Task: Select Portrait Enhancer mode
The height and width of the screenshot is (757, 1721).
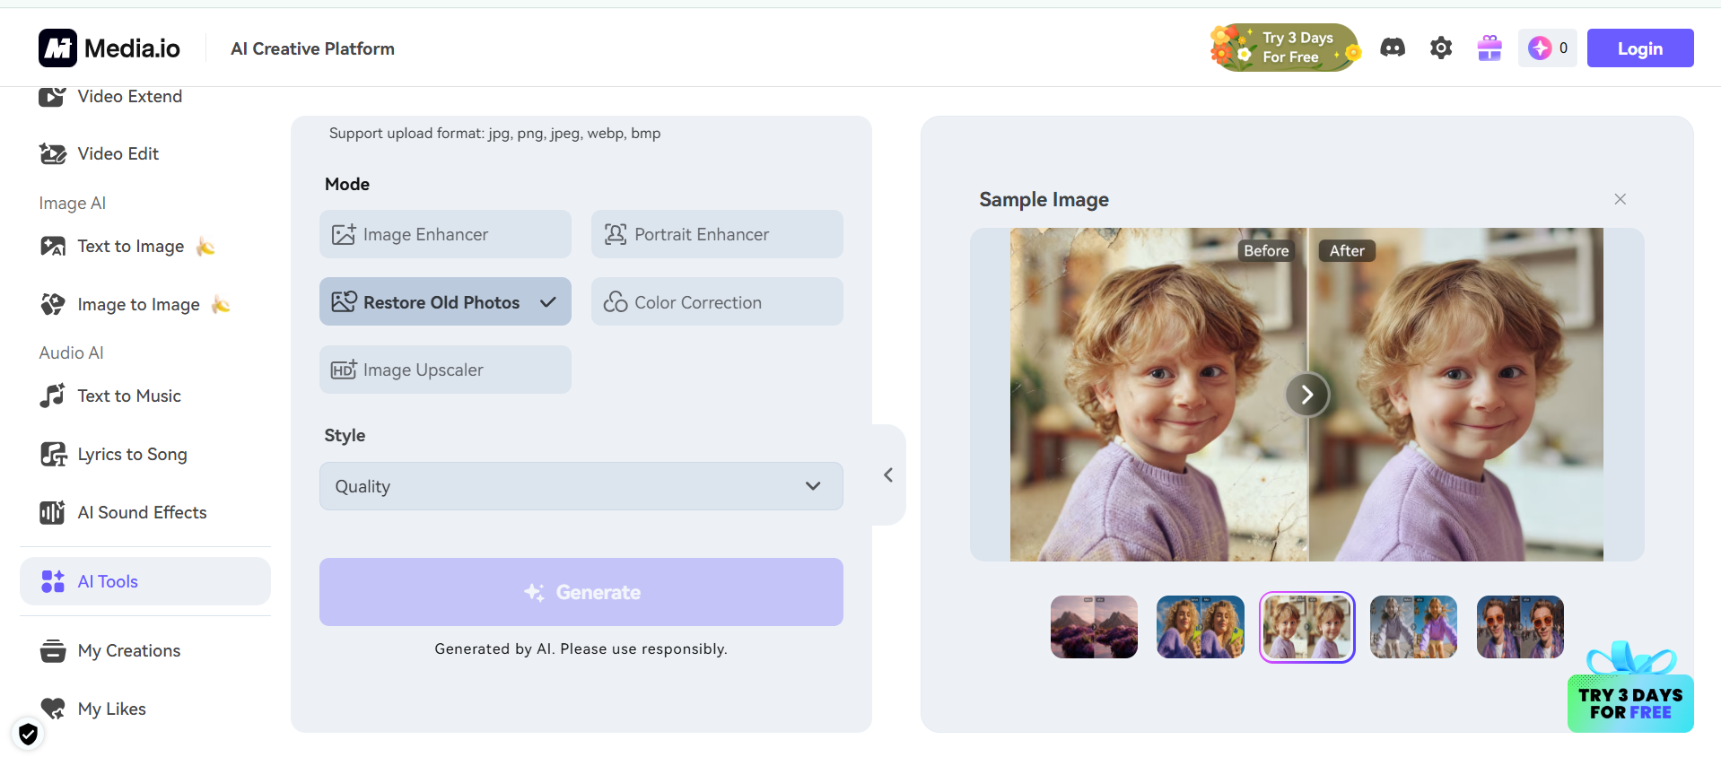Action: pyautogui.click(x=717, y=234)
